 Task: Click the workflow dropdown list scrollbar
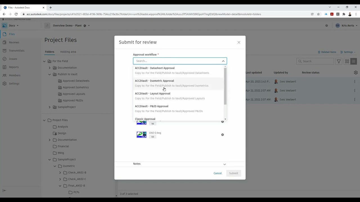pos(225,86)
